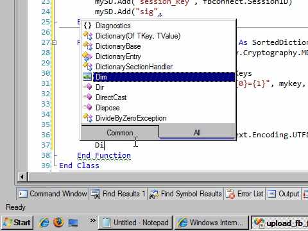The image size is (308, 231).
Task: Select DictionaryEntry in the suggestion list
Action: (x=158, y=56)
